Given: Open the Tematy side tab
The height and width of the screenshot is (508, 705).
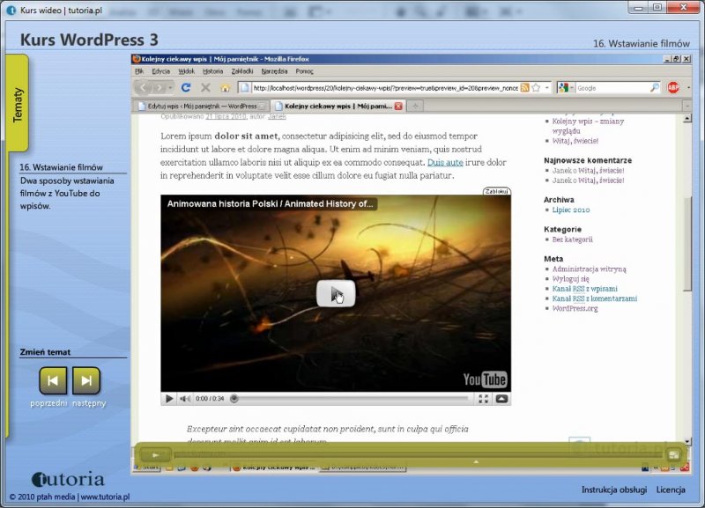Looking at the screenshot, I should pyautogui.click(x=18, y=105).
